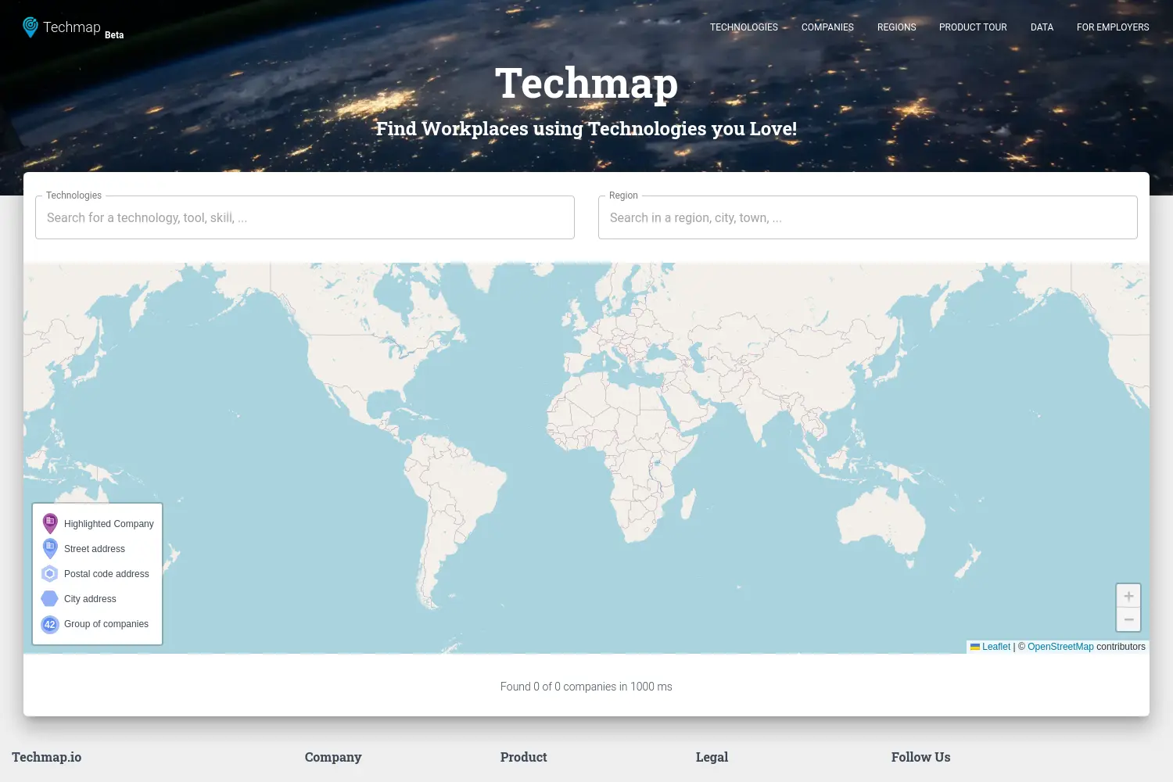Click the 'Found 0 of 0 companies' status text
The width and height of the screenshot is (1173, 782).
[586, 687]
